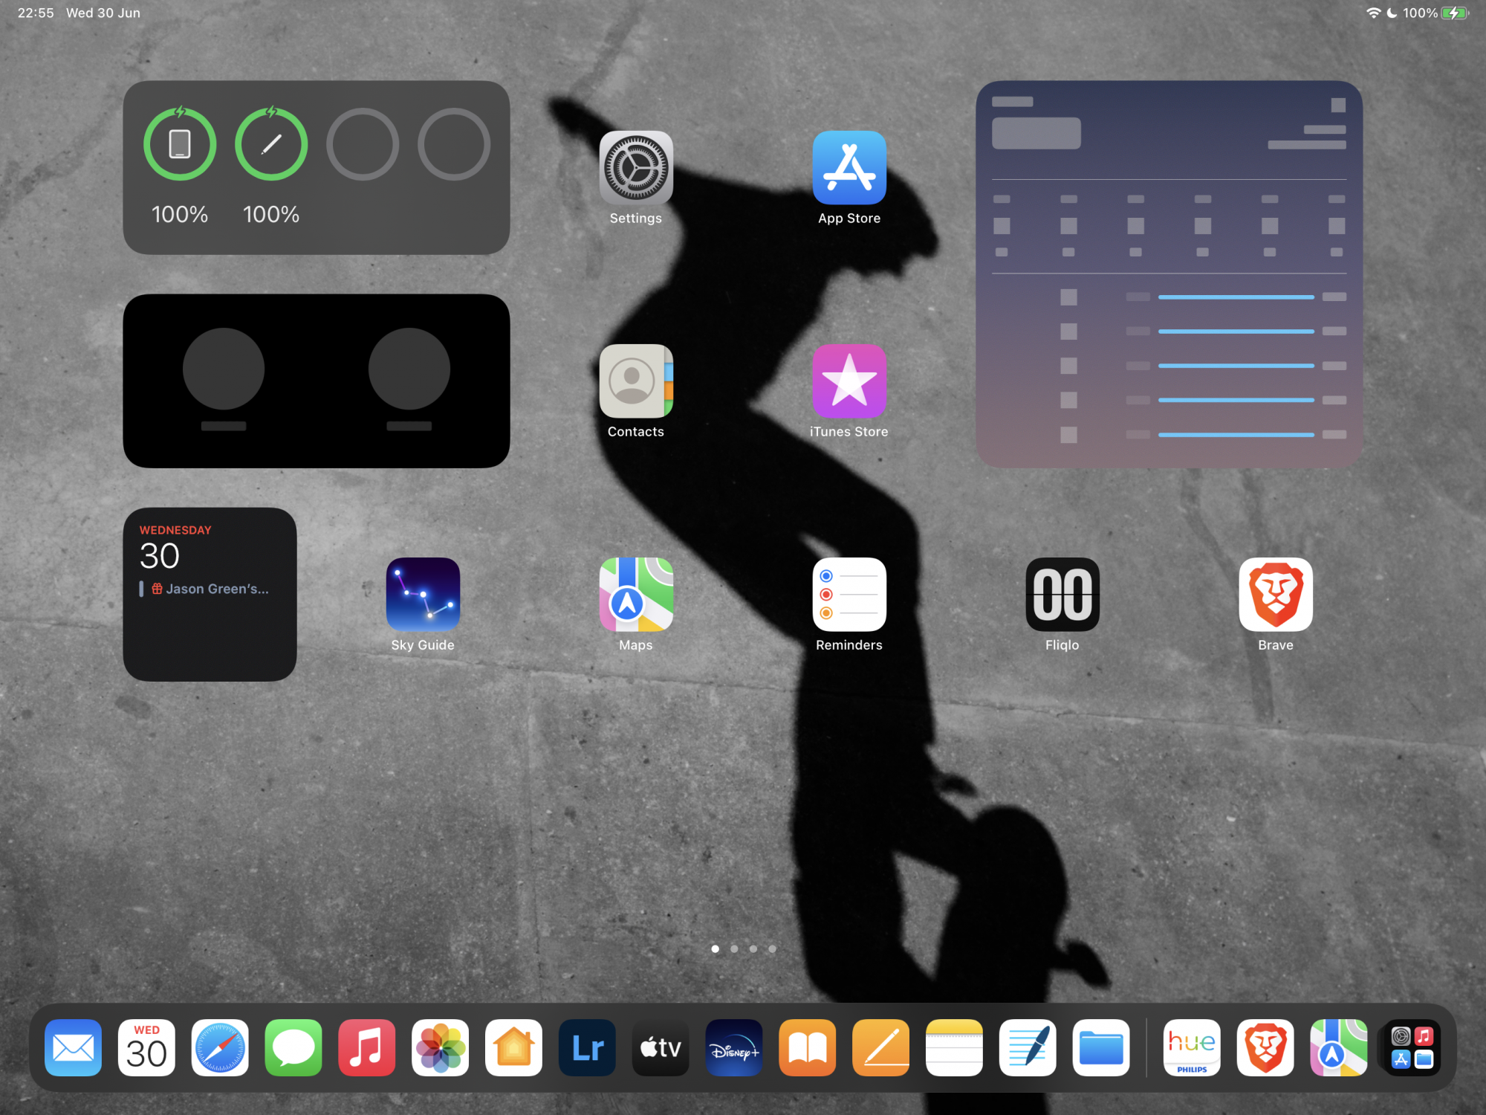Image resolution: width=1486 pixels, height=1115 pixels.
Task: Open Disney+ in the dock
Action: (734, 1048)
